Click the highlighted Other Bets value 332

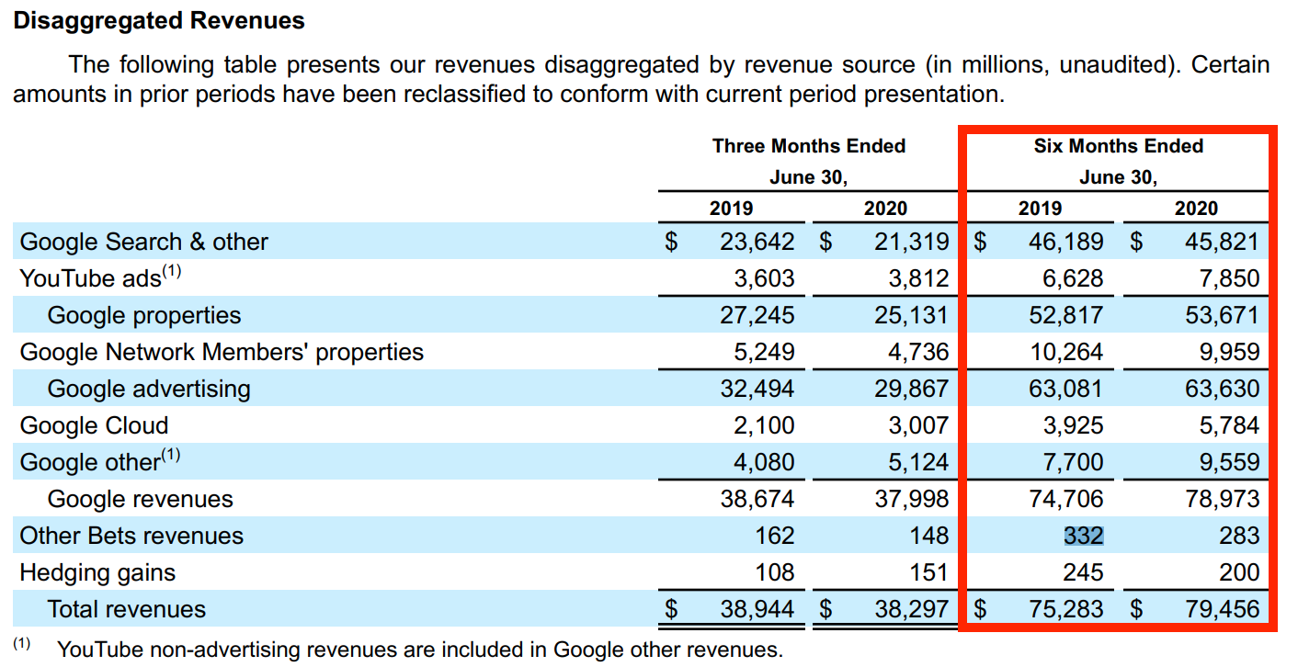click(1084, 536)
